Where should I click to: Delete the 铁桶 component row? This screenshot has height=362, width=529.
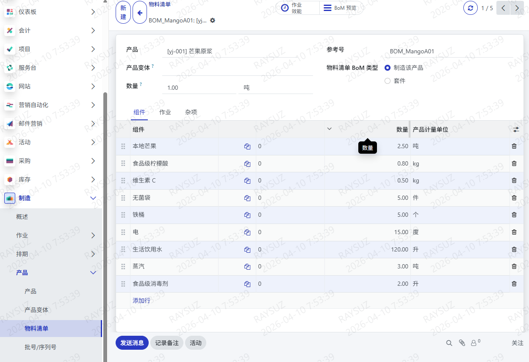point(514,215)
